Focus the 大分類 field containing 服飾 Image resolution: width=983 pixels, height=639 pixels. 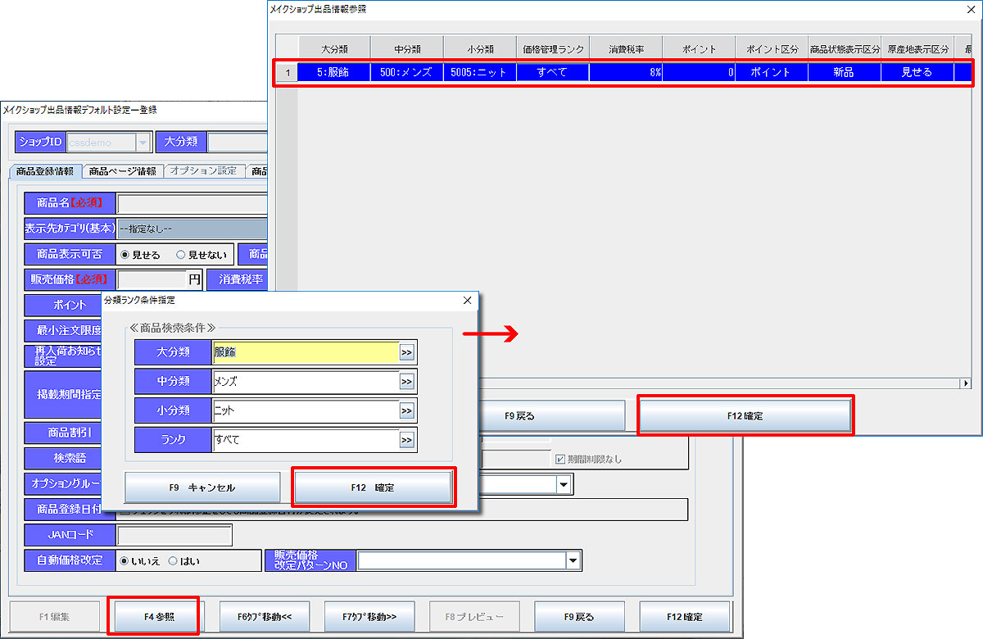(306, 352)
